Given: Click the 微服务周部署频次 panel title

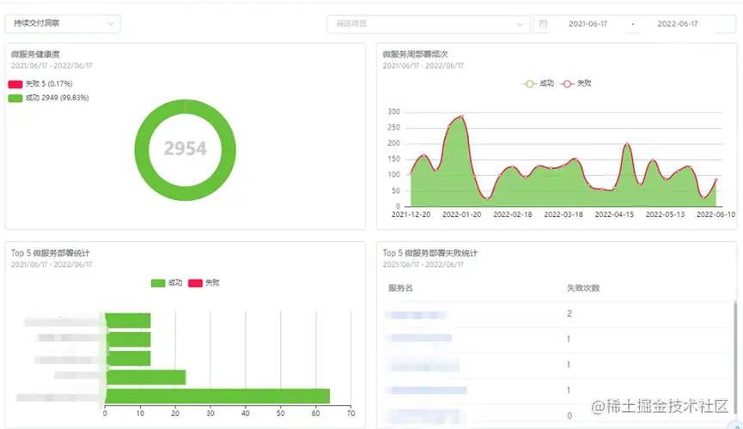Looking at the screenshot, I should (415, 54).
